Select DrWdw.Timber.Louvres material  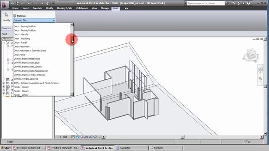(x=26, y=79)
